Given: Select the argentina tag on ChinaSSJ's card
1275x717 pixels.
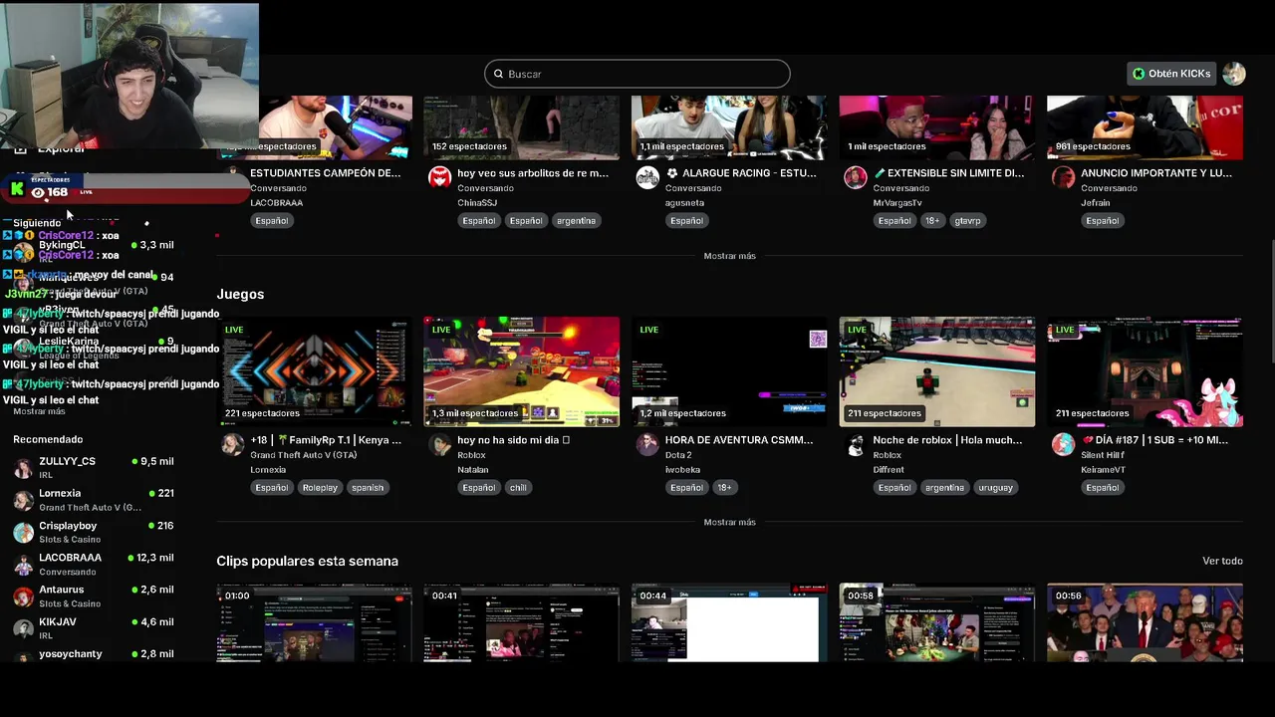Looking at the screenshot, I should 576,221.
